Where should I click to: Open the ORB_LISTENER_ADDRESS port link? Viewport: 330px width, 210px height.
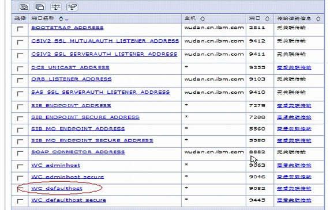click(x=72, y=79)
